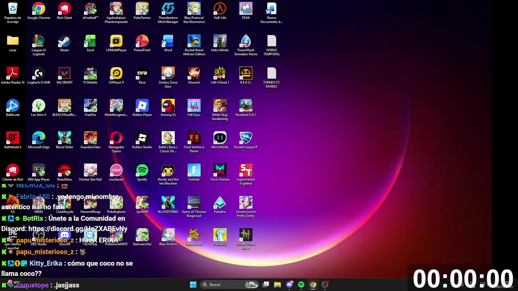Image resolution: width=518 pixels, height=291 pixels.
Task: Select the Blue Archive icon
Action: click(168, 238)
